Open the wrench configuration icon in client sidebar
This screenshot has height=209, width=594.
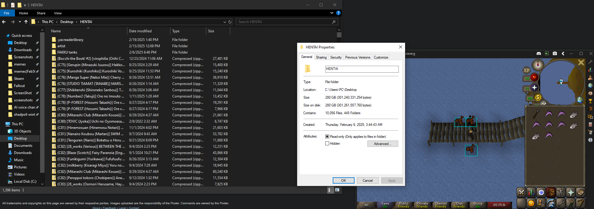click(590, 62)
